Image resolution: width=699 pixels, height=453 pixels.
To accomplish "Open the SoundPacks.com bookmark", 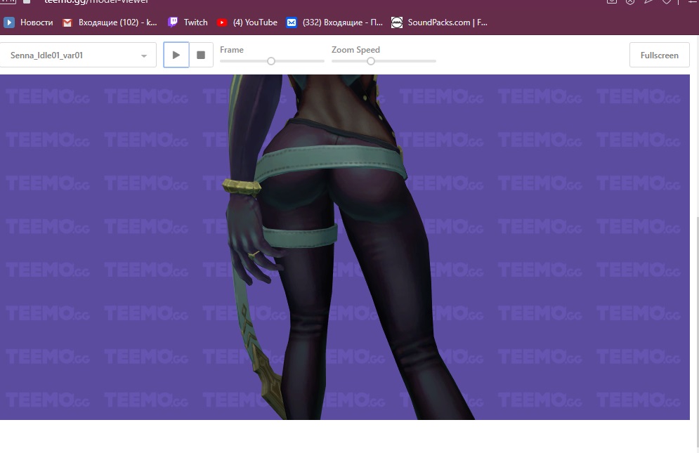I will [x=439, y=22].
